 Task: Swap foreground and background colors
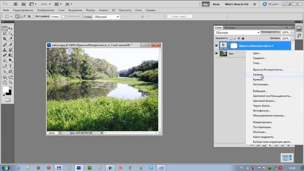click(10, 88)
